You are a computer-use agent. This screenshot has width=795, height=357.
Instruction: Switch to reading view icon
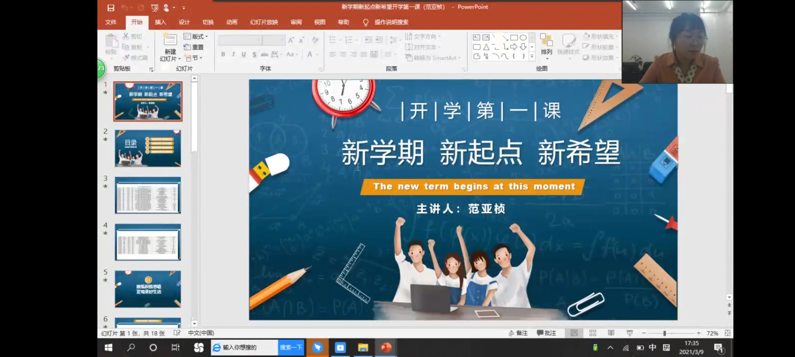[611, 333]
